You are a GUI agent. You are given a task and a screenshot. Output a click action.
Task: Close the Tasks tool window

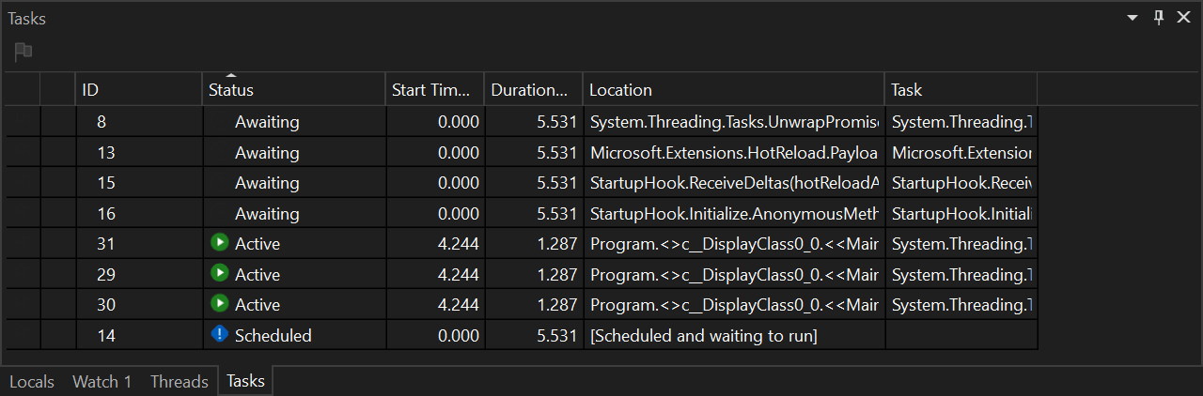[1183, 19]
